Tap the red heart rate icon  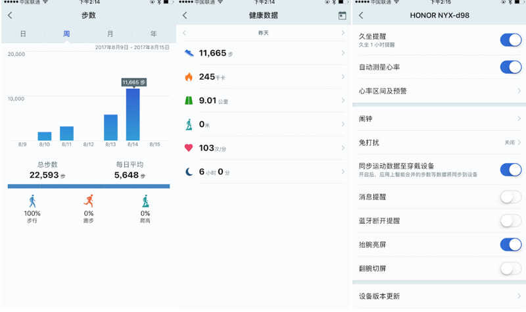189,147
